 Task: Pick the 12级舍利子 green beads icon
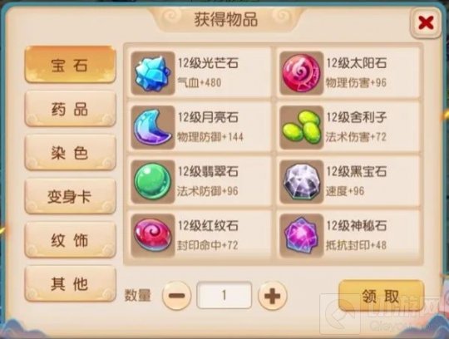[x=301, y=127]
